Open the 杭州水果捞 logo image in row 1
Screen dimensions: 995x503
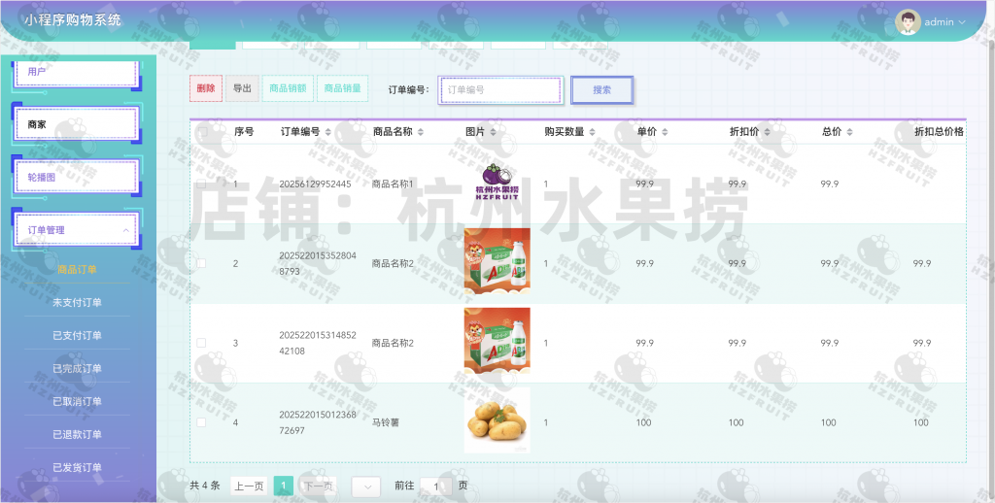pyautogui.click(x=497, y=183)
